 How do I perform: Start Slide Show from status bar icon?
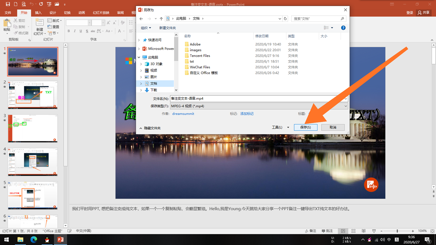point(374,231)
